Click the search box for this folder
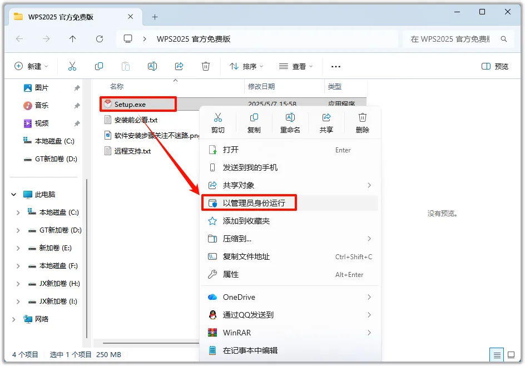Screen dimensions: 525x366 click(x=458, y=39)
